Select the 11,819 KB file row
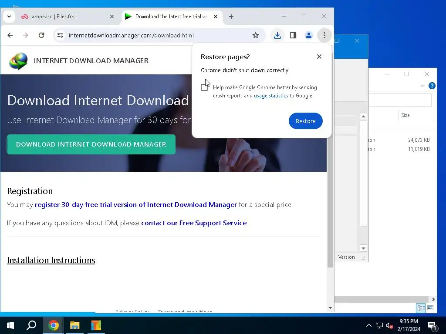The image size is (446, 334). click(401, 149)
